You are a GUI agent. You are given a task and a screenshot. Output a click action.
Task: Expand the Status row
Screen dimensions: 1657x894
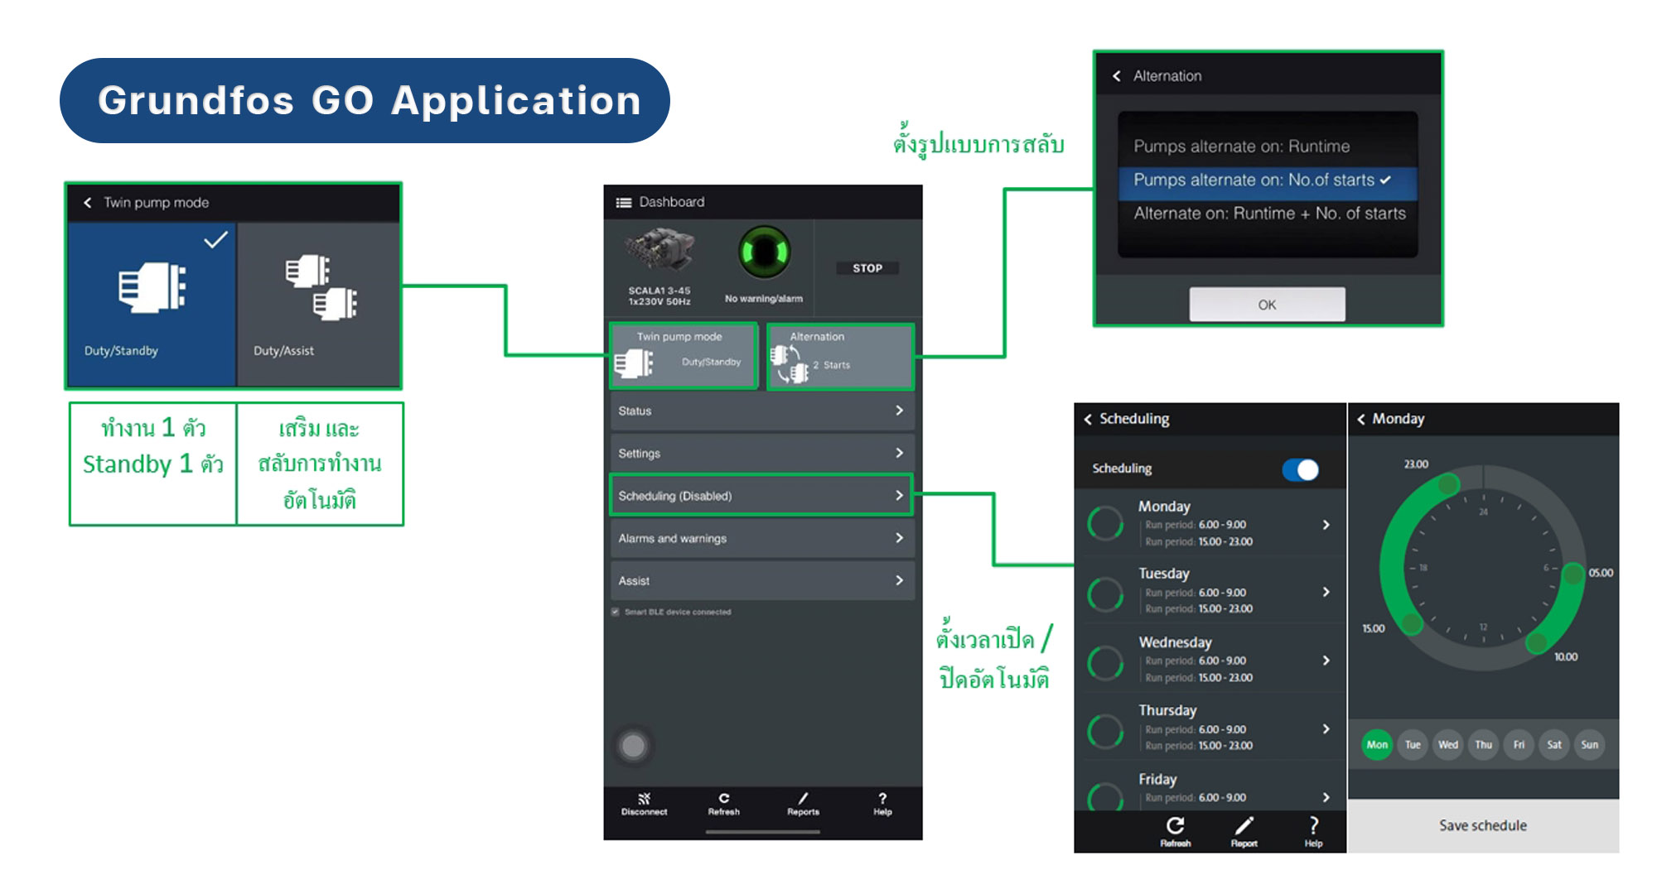(762, 411)
